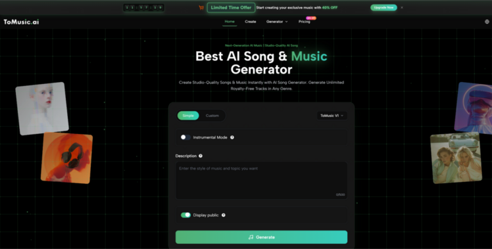Go to the Create tab
This screenshot has height=249, width=492.
tap(250, 22)
